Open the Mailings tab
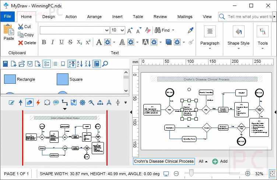This screenshot has width=277, height=180. click(x=185, y=17)
